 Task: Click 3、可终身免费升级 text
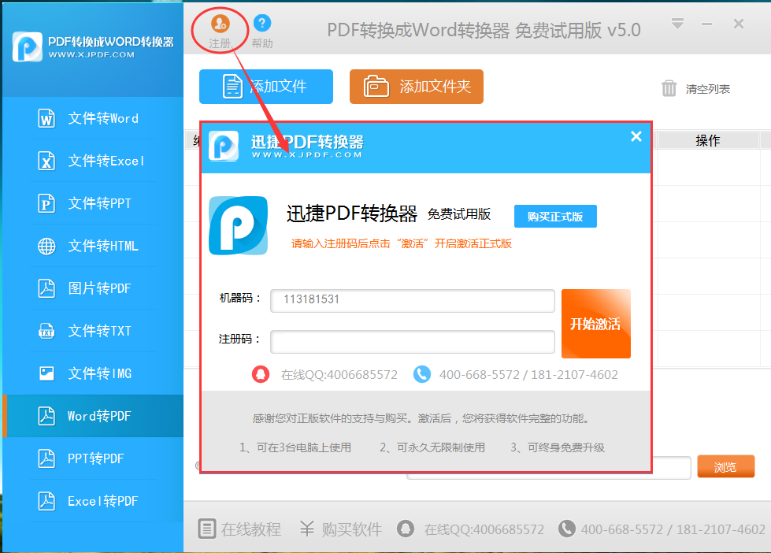(558, 447)
